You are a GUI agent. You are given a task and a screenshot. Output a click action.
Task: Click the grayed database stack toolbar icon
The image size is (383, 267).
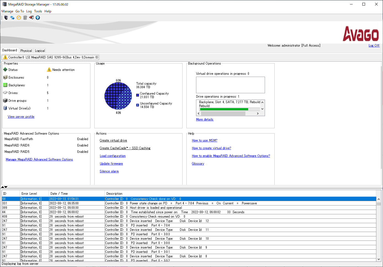pyautogui.click(x=25, y=18)
